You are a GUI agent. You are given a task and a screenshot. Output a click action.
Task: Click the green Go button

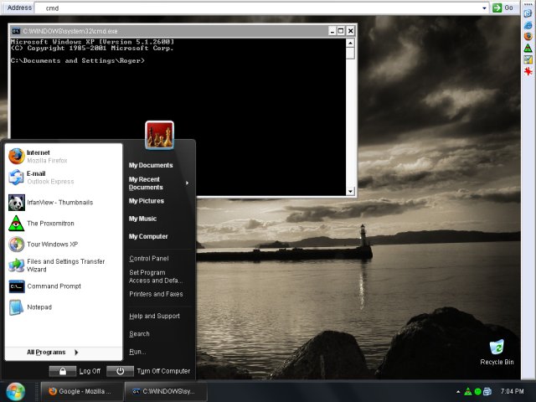(x=502, y=8)
